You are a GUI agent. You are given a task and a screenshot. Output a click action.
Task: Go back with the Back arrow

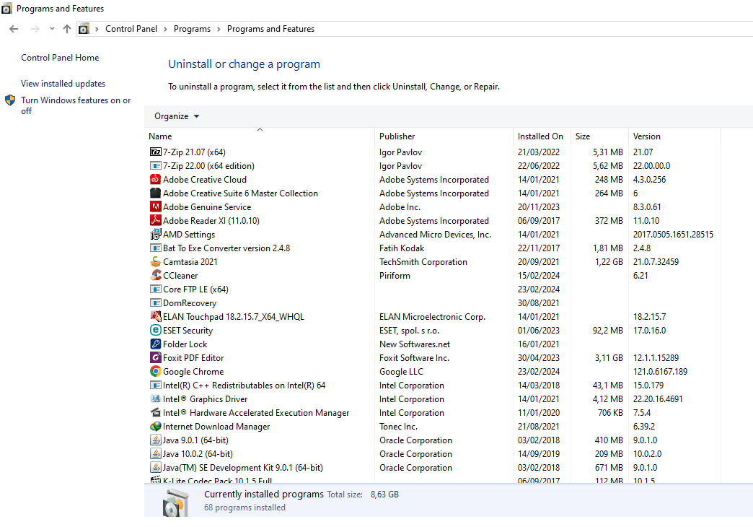(x=14, y=29)
